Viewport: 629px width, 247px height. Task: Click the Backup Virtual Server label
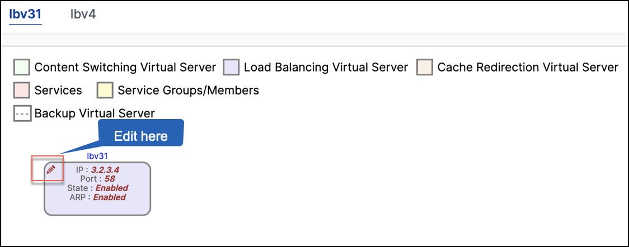coord(95,113)
